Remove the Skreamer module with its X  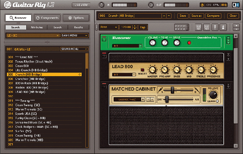[228, 38]
